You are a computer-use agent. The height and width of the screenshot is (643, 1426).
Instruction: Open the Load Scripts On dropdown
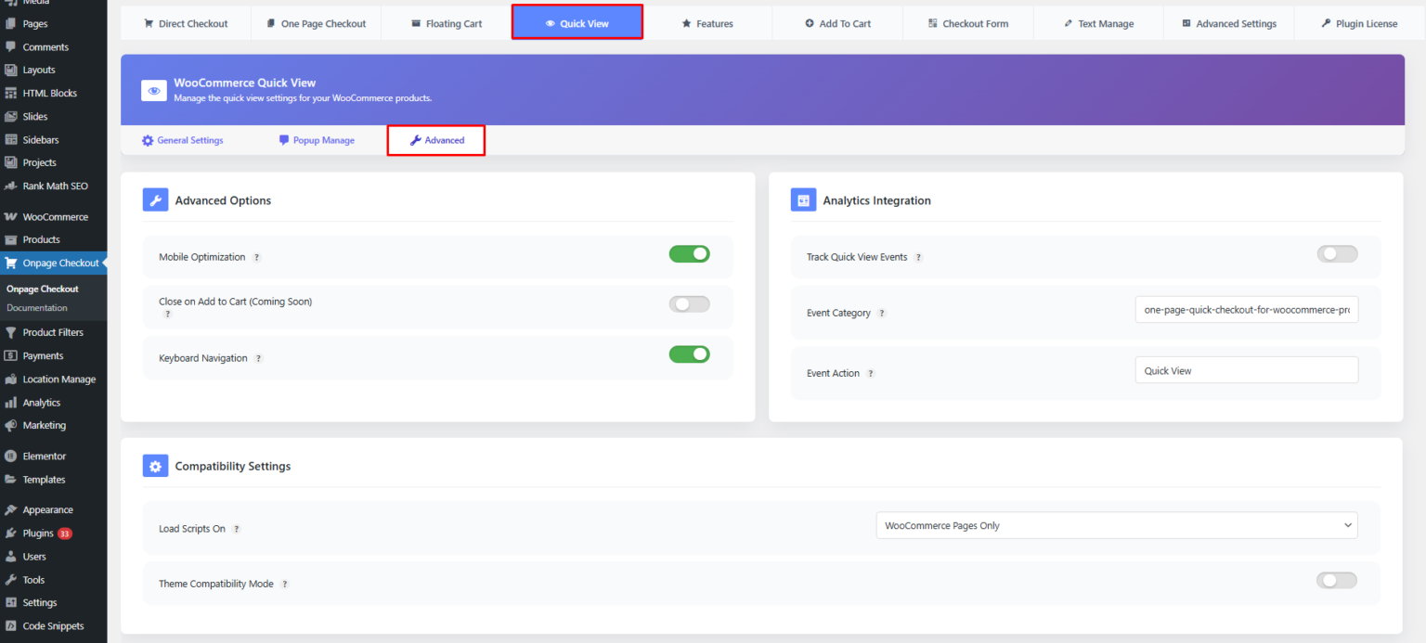point(1116,525)
